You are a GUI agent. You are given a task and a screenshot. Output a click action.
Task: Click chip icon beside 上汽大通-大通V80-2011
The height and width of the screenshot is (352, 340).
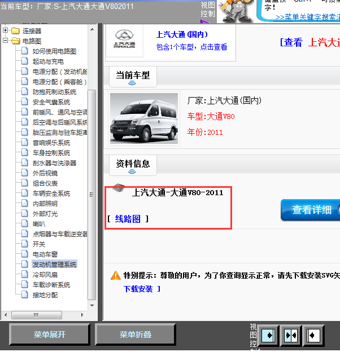(119, 188)
